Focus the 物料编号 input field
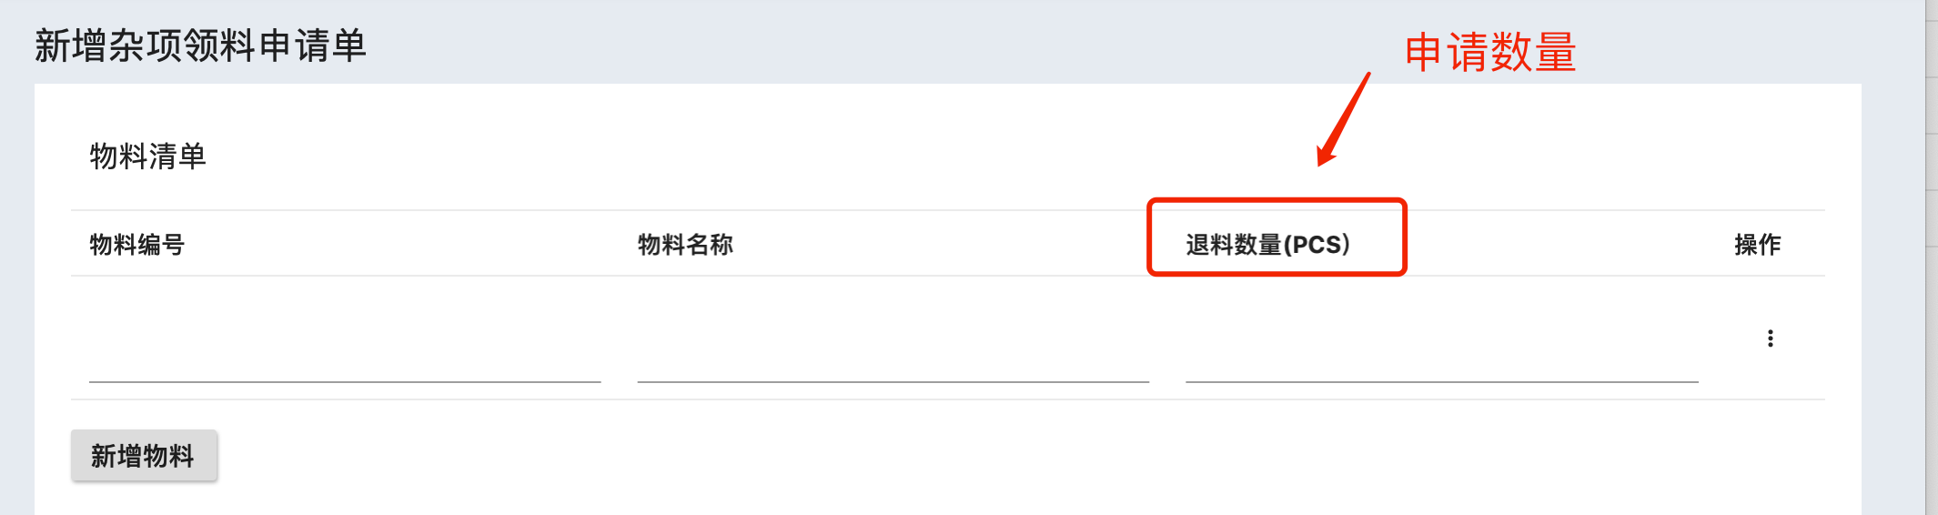 point(345,357)
